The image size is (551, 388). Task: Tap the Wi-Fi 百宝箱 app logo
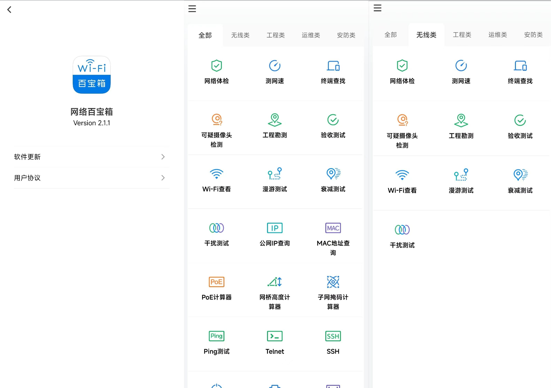[x=92, y=75]
